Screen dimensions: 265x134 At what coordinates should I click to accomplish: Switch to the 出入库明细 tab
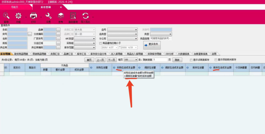117,54
